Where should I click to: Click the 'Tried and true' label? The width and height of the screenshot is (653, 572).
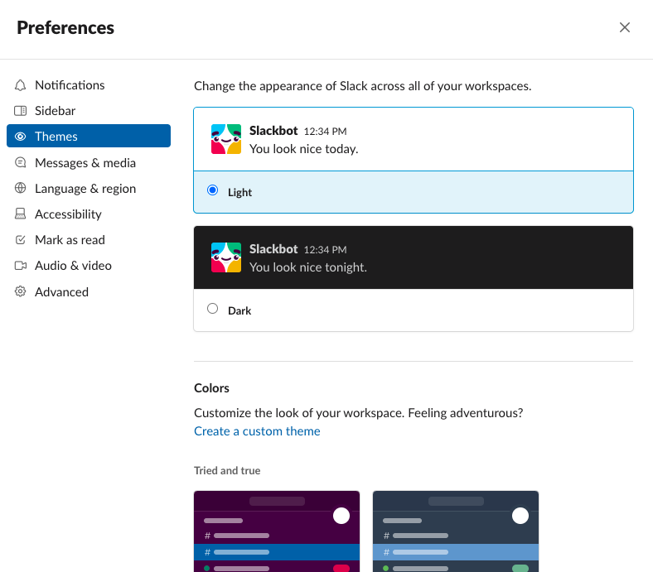(227, 470)
